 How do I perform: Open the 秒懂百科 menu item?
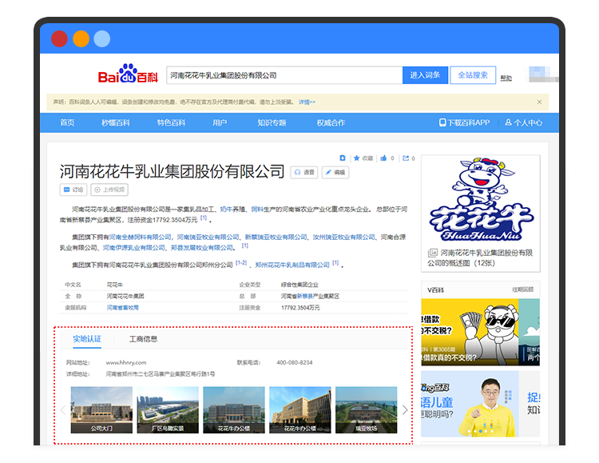click(x=115, y=123)
